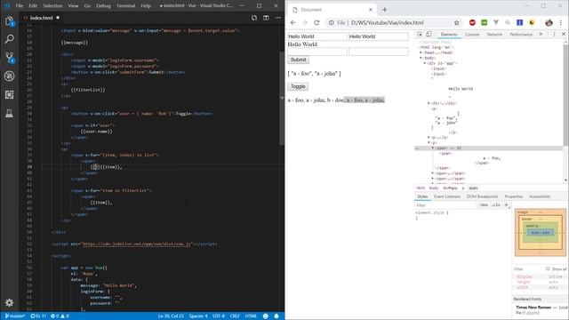The image size is (569, 320).
Task: Click the green extension icon in Chrome toolbar
Action: point(484,22)
